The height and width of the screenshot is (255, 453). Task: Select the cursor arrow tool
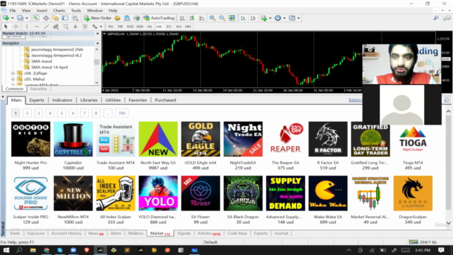(6, 27)
